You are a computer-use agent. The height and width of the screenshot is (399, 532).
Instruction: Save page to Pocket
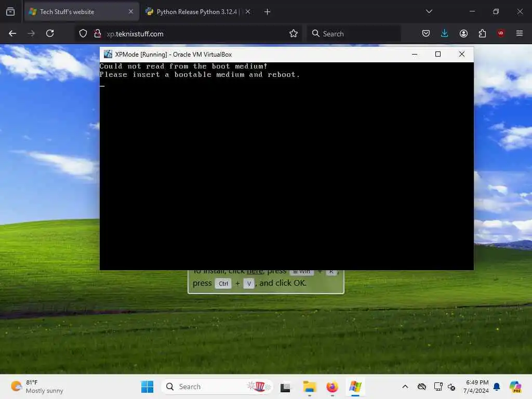pyautogui.click(x=426, y=33)
